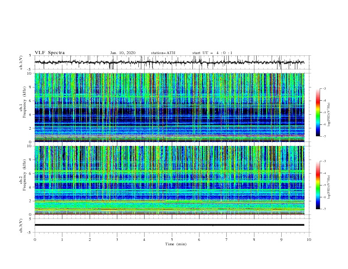Click the ch.2 frequency tick "8"
The height and width of the screenshot is (269, 348).
tap(31, 160)
